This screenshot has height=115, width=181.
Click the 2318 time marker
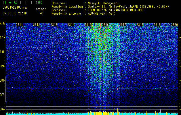click(x=140, y=25)
